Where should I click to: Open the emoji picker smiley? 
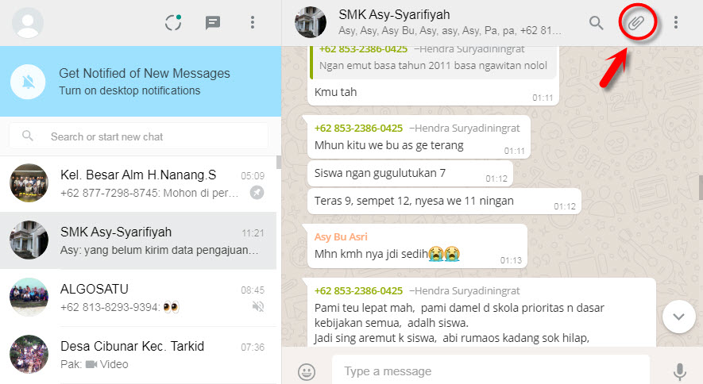pos(307,371)
